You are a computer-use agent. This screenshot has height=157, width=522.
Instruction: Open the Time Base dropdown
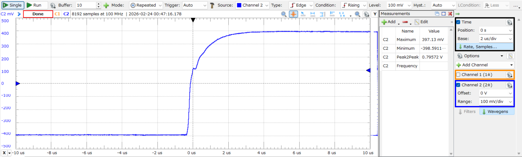(496, 39)
